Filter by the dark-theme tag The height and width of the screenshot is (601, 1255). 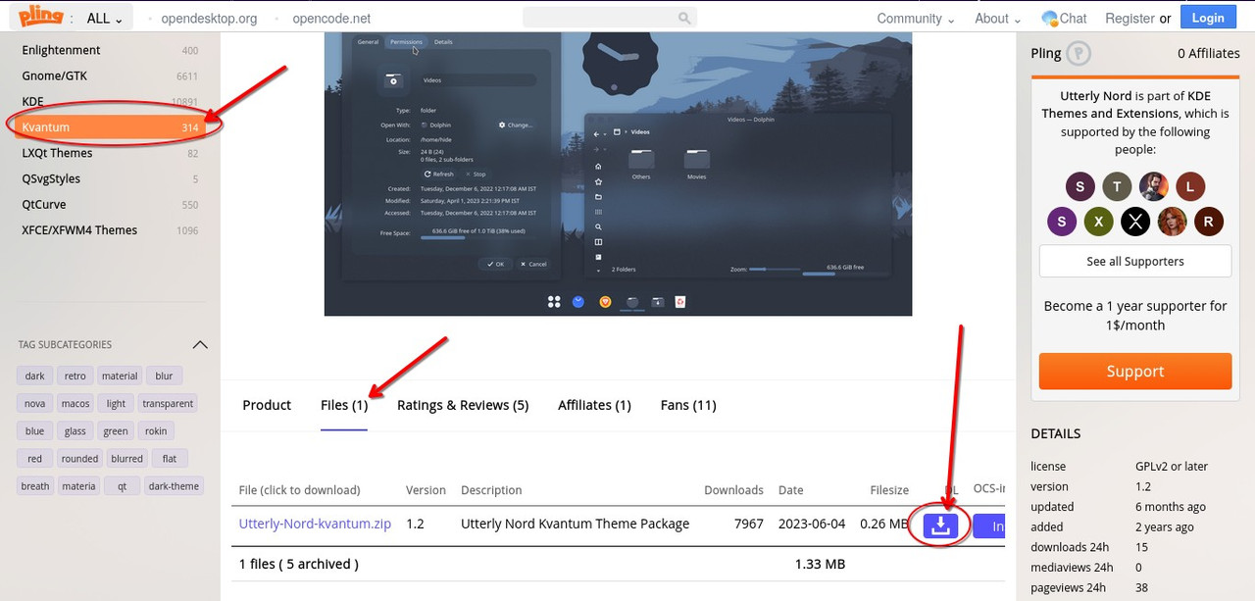point(174,485)
